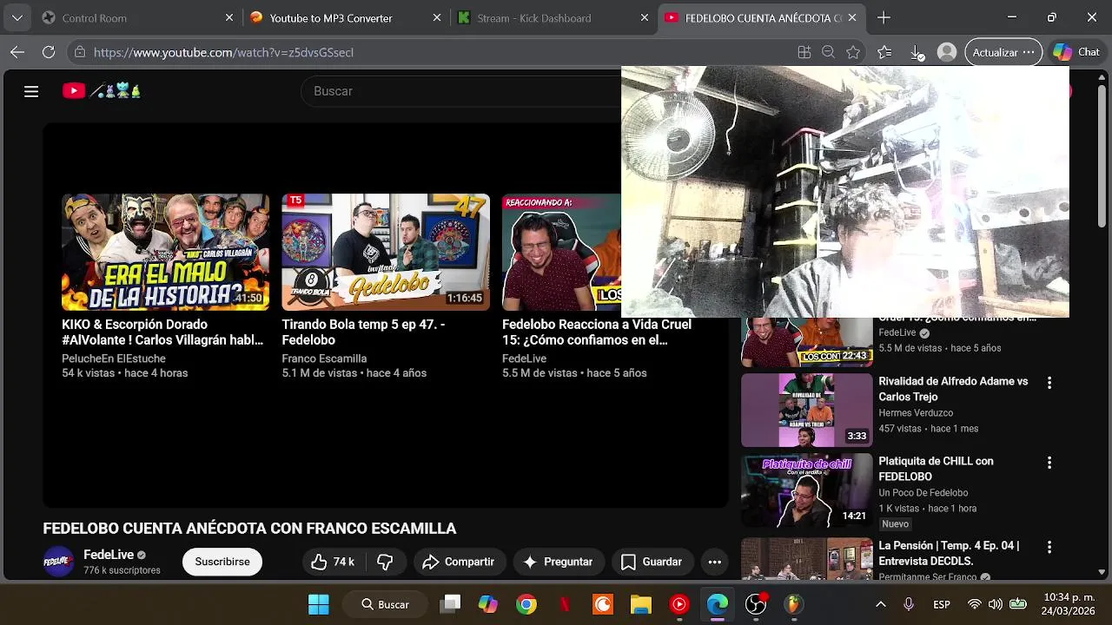Open the browser downloads icon
The height and width of the screenshot is (625, 1112).
coord(917,53)
